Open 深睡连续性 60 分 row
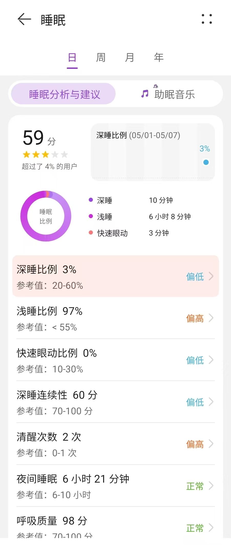Image resolution: width=231 pixels, height=545 pixels. pyautogui.click(x=116, y=402)
